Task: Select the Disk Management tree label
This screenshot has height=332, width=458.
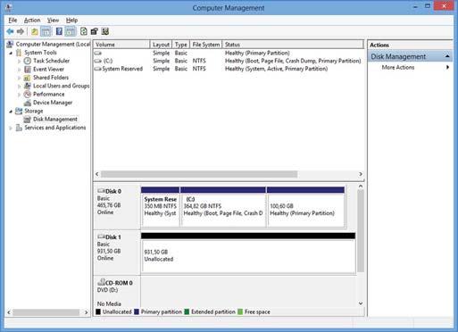Action: pyautogui.click(x=55, y=120)
